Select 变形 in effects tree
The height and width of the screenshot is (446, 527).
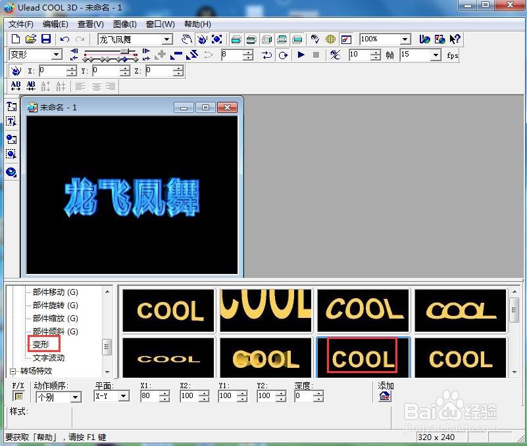point(41,344)
